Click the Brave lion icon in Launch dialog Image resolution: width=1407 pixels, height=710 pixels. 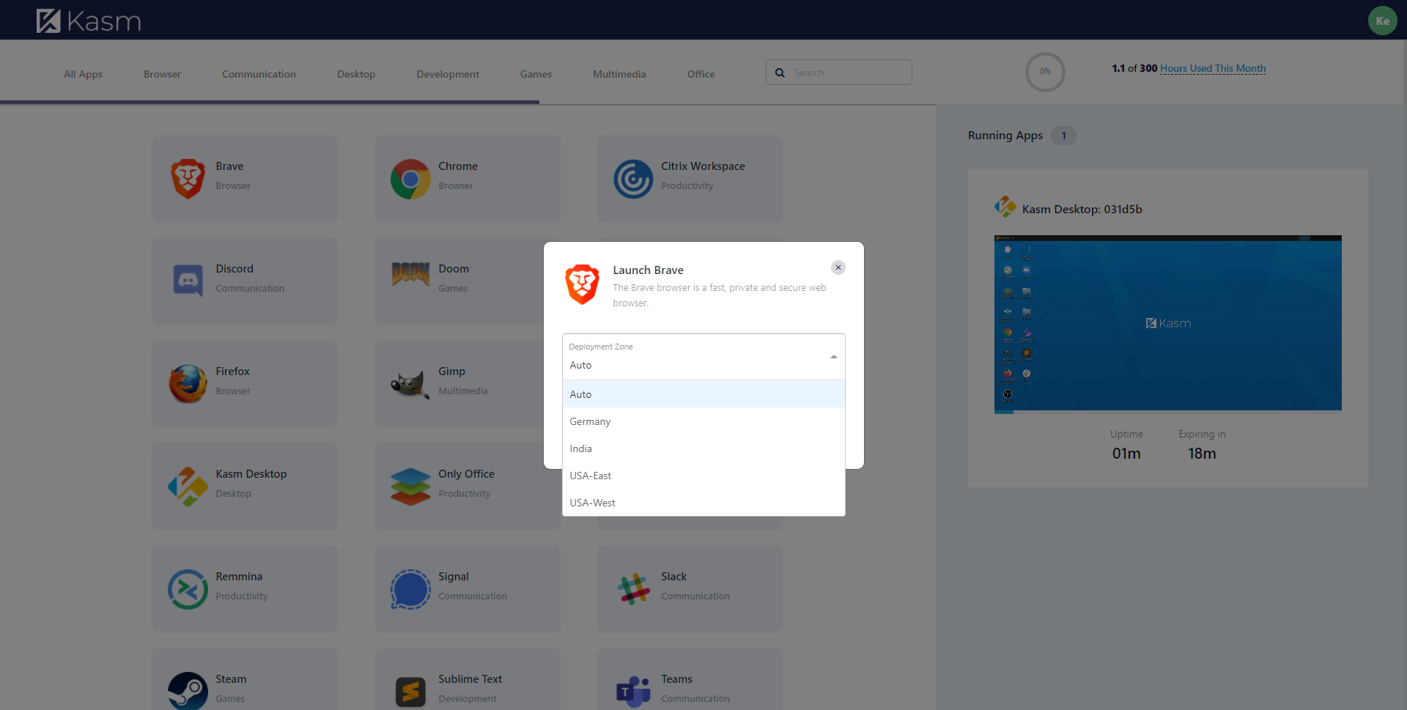pyautogui.click(x=583, y=284)
